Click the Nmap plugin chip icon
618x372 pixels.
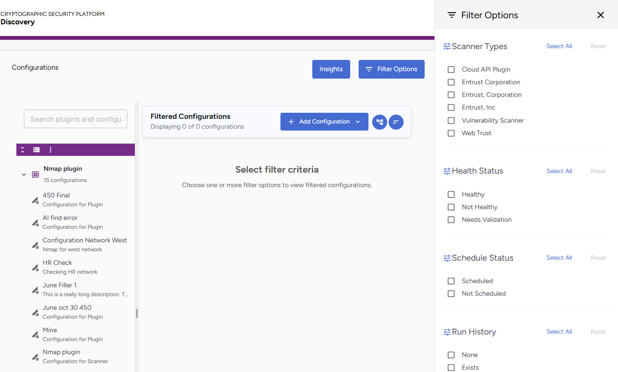click(x=36, y=175)
